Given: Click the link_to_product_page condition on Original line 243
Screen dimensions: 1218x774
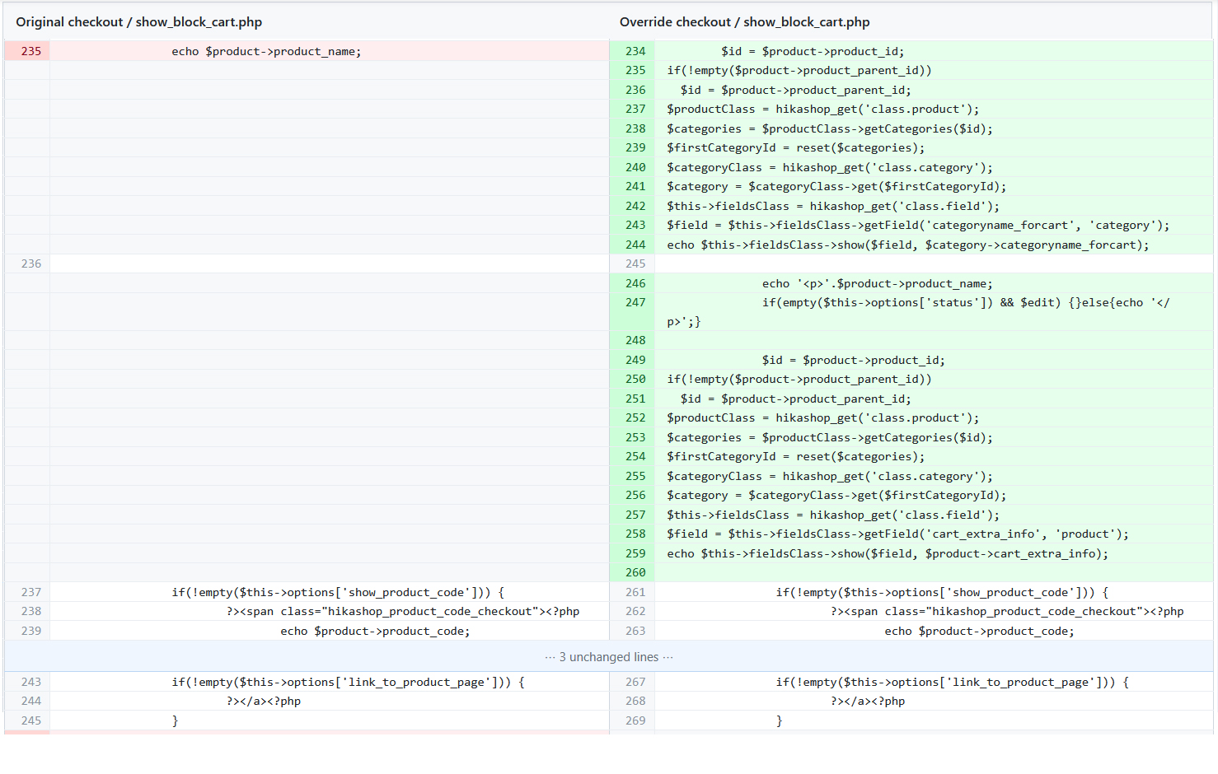Looking at the screenshot, I should click(348, 682).
